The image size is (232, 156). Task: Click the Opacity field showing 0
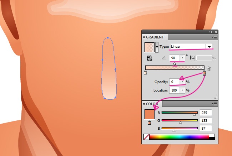pos(175,82)
